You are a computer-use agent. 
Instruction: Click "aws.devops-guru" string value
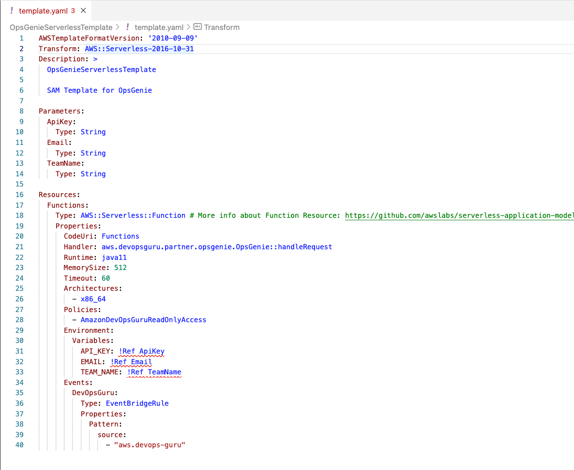pos(150,445)
